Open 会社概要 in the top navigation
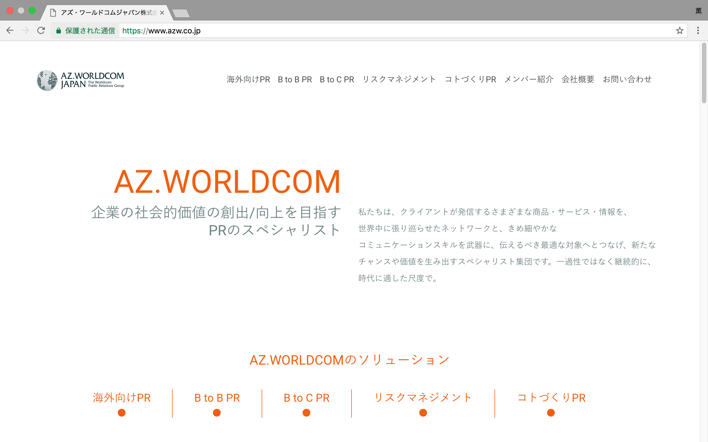Image resolution: width=708 pixels, height=442 pixels. (x=578, y=80)
